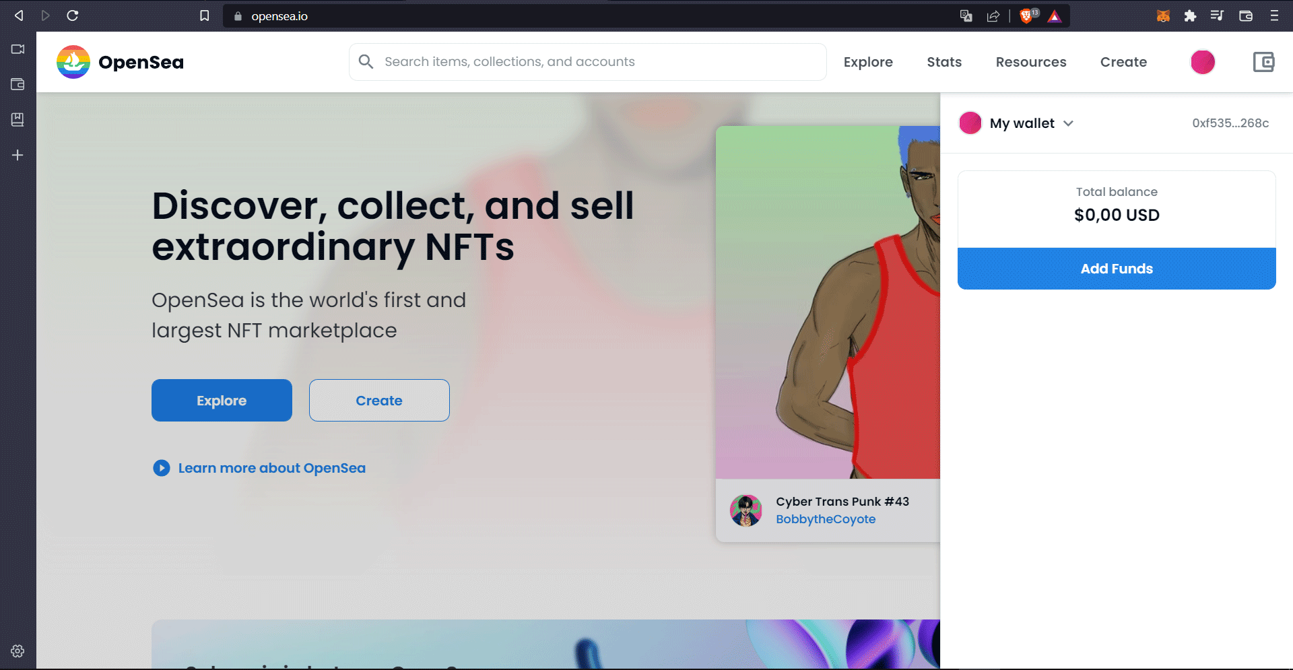Open the Resources nav menu
Image resolution: width=1293 pixels, height=670 pixels.
click(1031, 62)
